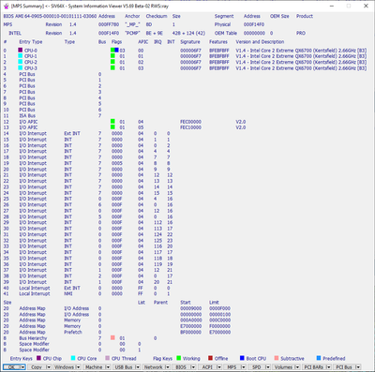Open the BIOS section button

[x=181, y=367]
